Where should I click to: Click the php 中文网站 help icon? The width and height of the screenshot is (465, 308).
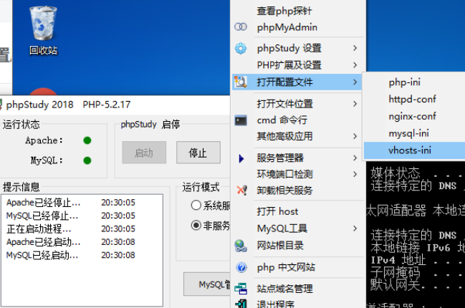(x=241, y=267)
